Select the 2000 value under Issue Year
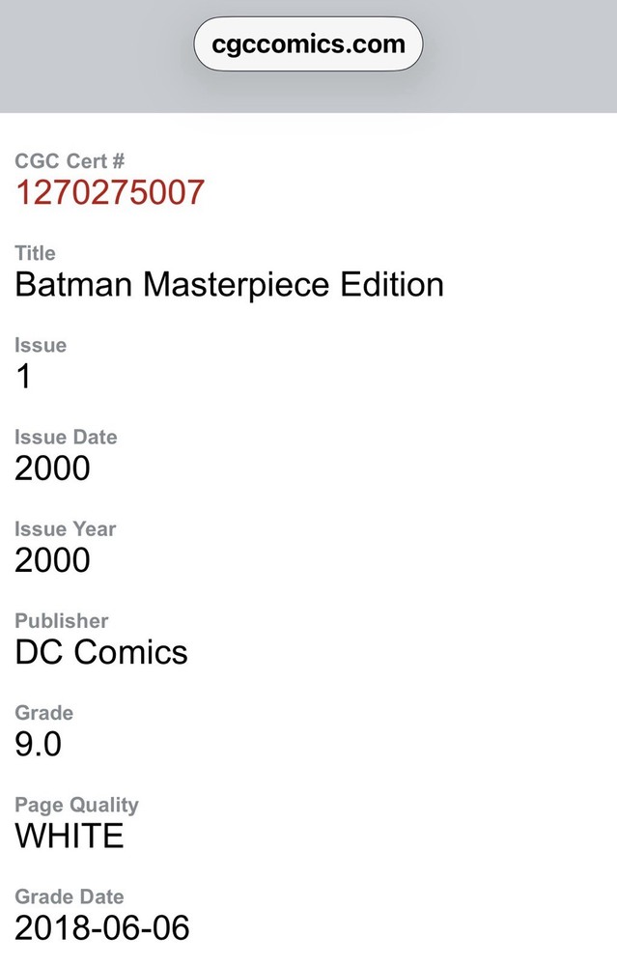 pyautogui.click(x=52, y=560)
